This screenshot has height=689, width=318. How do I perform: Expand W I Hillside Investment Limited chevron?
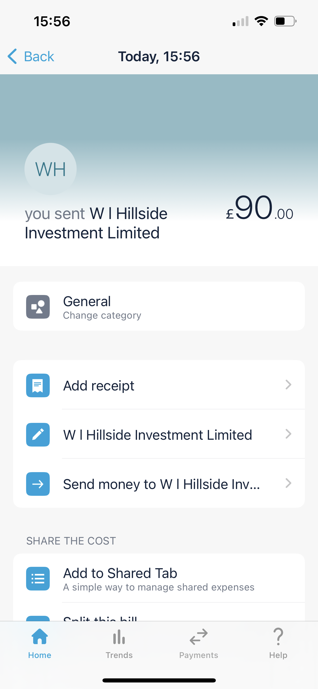click(288, 434)
